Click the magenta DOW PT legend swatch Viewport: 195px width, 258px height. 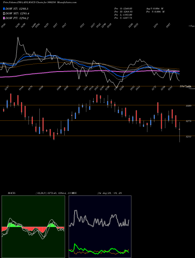4,18
